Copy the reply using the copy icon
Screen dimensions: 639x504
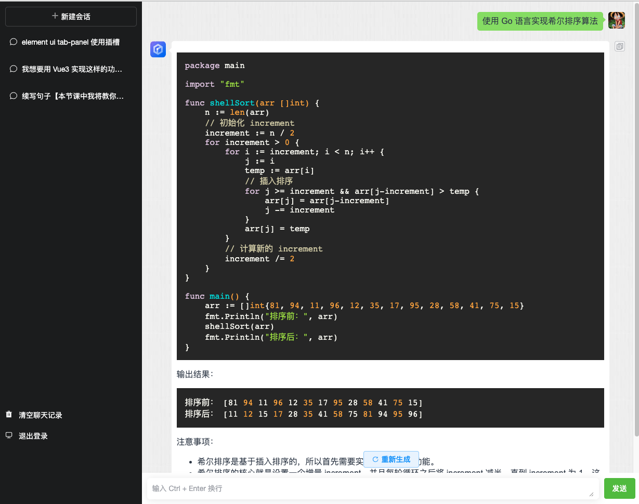(x=619, y=46)
